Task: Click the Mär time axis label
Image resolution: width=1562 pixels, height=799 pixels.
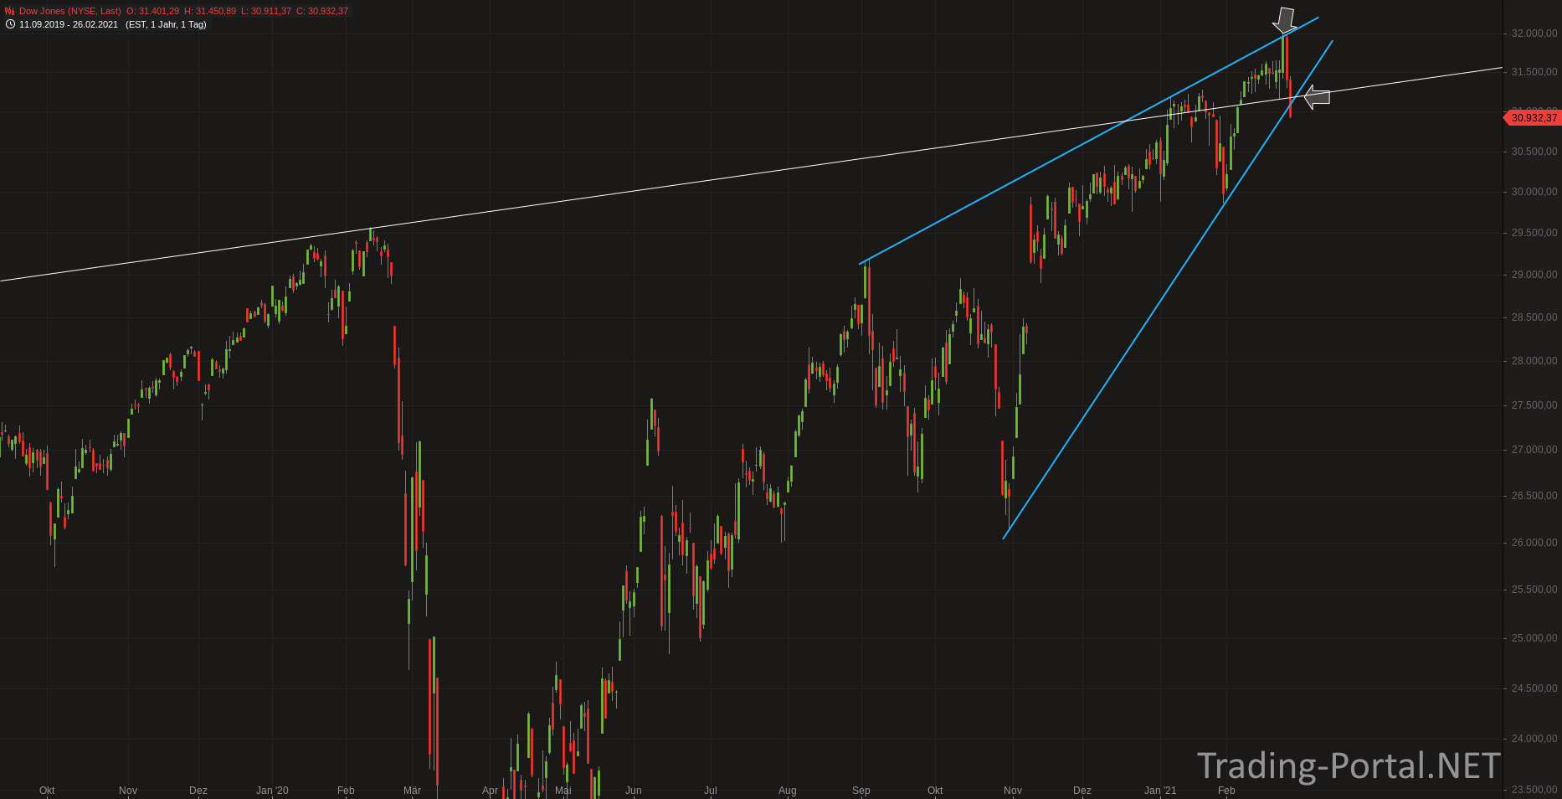Action: coord(412,791)
